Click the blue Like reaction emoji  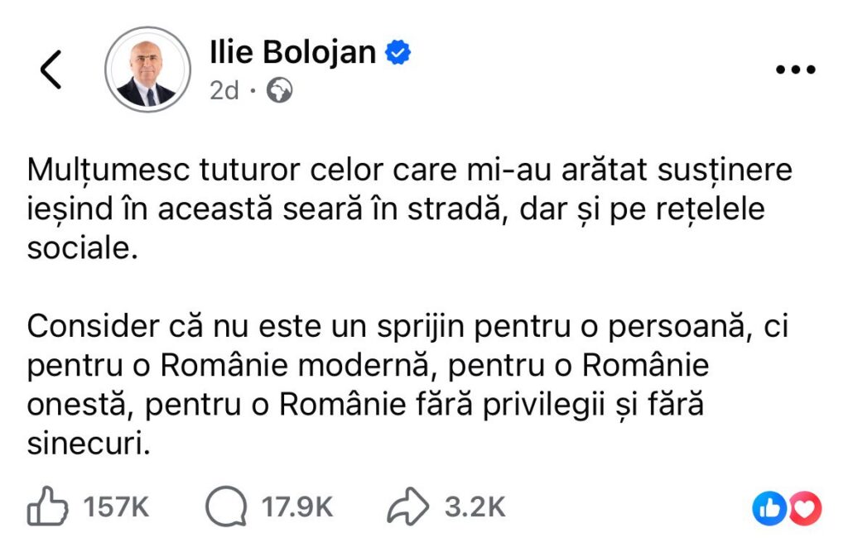click(x=769, y=508)
